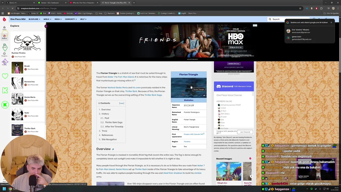Open the Water 7 link
The height and width of the screenshot is (192, 341).
coord(111,77)
